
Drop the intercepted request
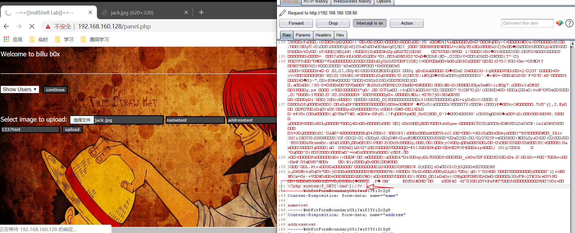(333, 23)
